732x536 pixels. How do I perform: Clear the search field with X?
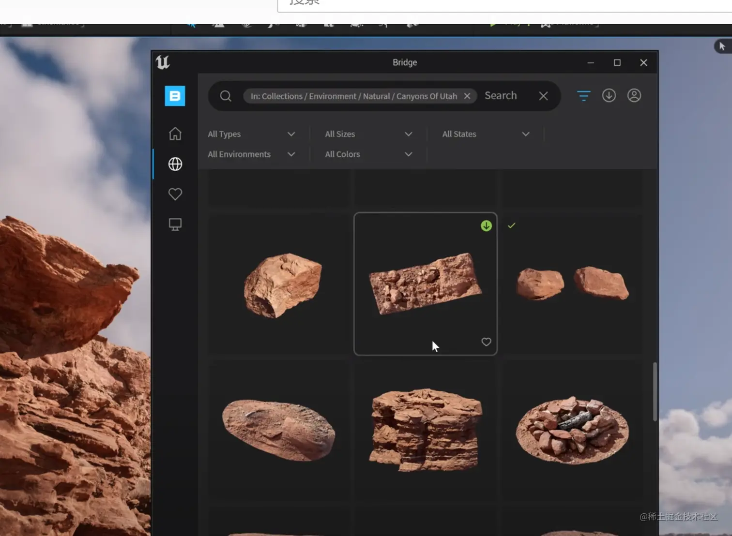click(543, 96)
